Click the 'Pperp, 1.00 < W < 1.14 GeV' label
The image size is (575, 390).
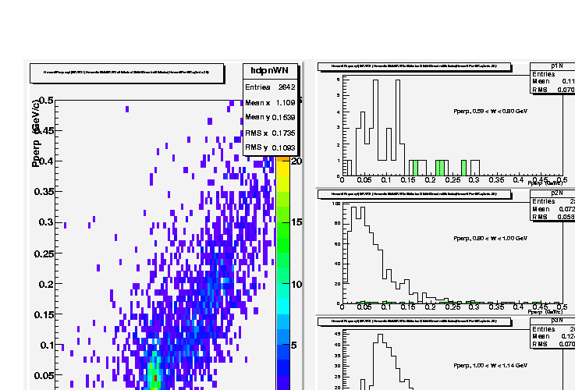pyautogui.click(x=490, y=366)
